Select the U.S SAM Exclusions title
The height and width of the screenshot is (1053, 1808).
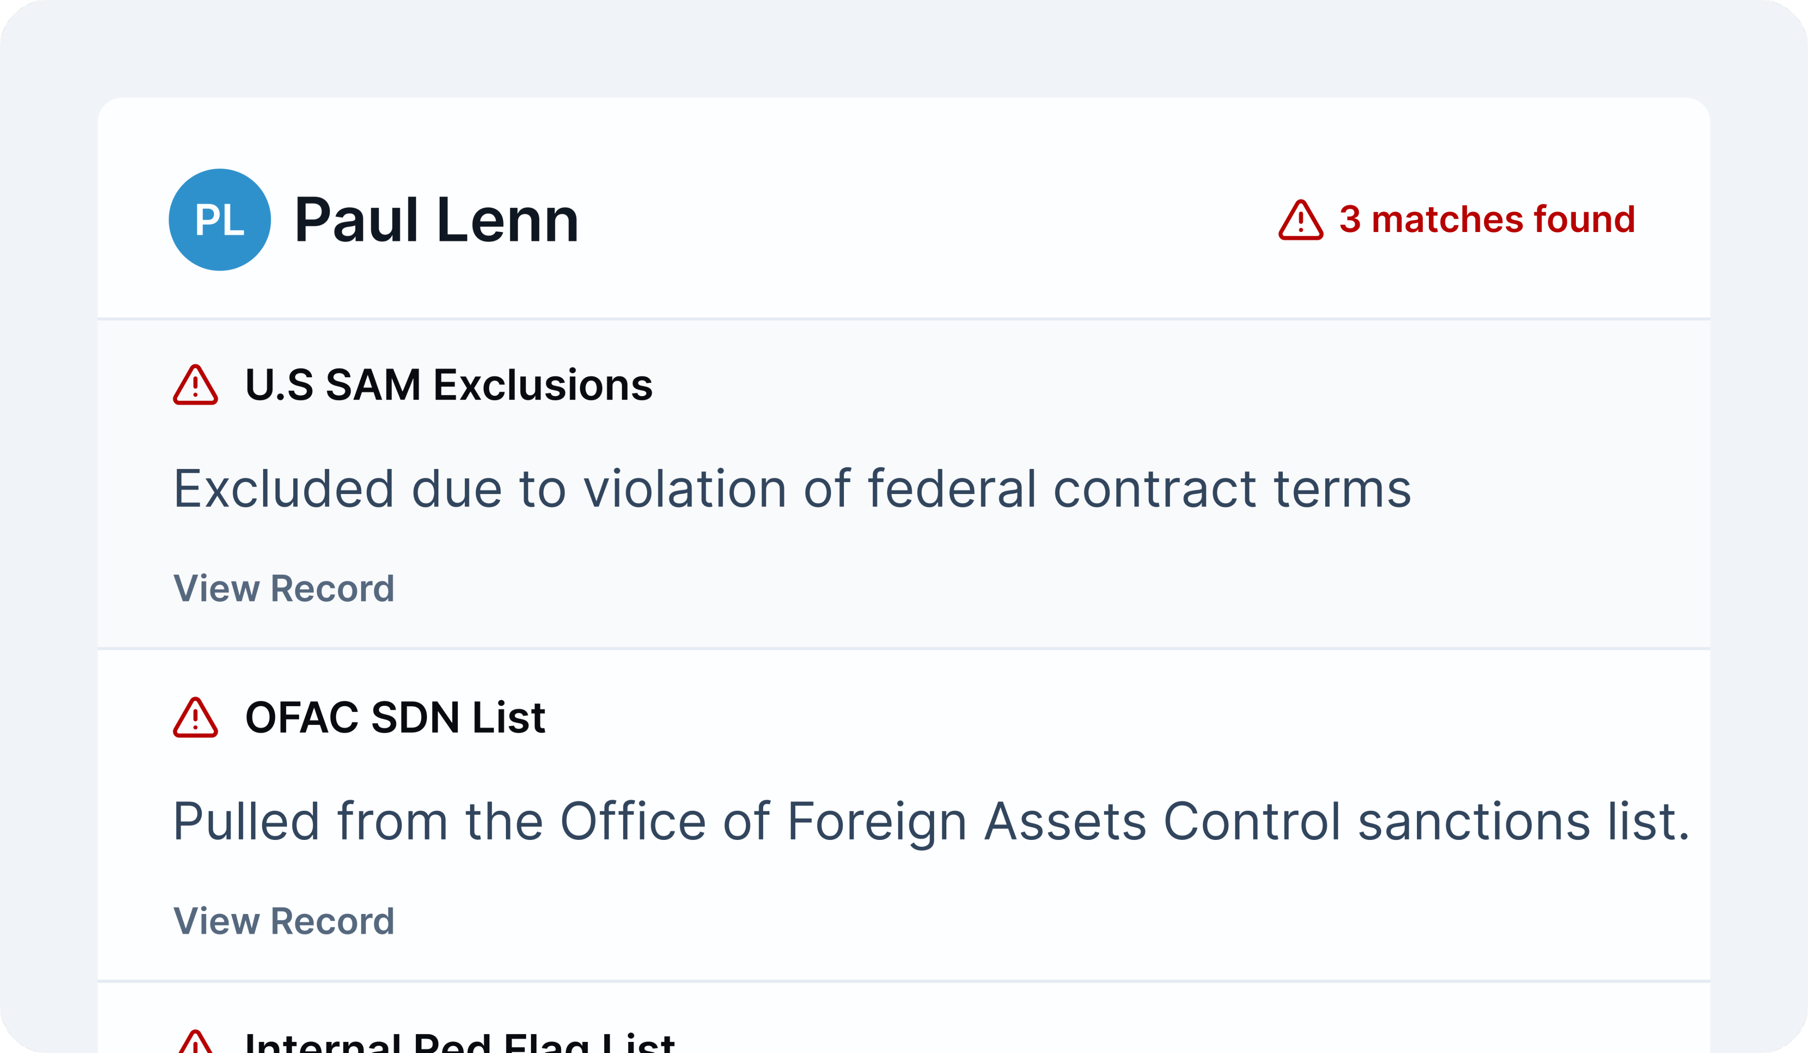coord(448,385)
